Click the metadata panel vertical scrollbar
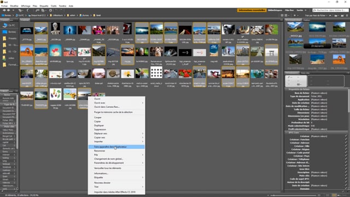 [349, 101]
